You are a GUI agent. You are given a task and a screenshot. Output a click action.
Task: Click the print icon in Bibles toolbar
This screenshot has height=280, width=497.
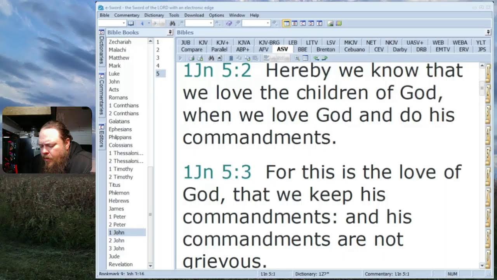tap(191, 58)
